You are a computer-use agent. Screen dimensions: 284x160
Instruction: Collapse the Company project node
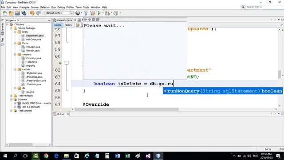7,24
